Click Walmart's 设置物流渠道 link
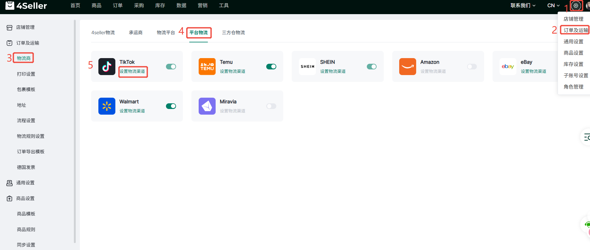Screen dimensions: 590x250 [132, 111]
